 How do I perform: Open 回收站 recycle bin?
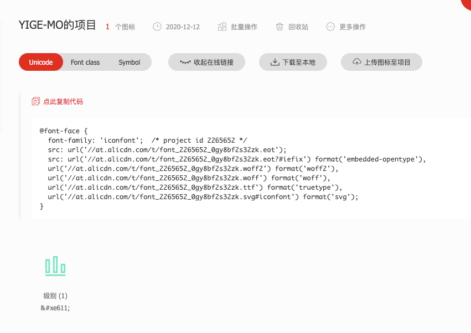[298, 27]
